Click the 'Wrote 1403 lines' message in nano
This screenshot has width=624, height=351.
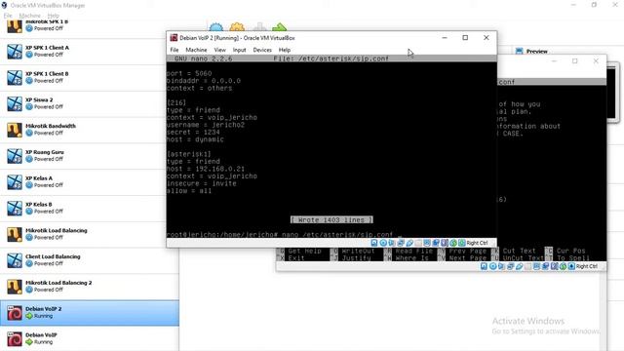pyautogui.click(x=331, y=219)
